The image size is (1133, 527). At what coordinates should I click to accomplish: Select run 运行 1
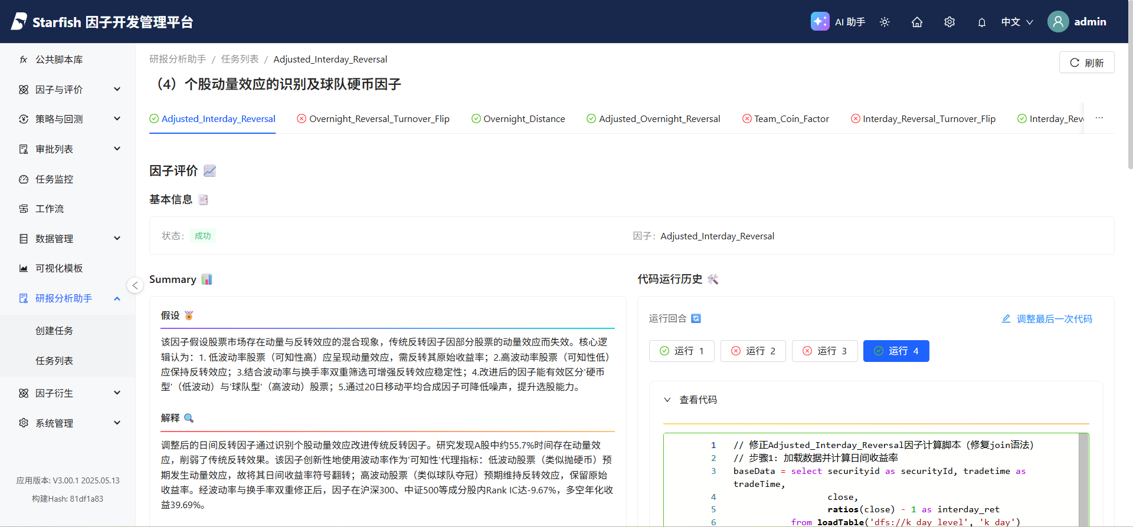coord(682,351)
